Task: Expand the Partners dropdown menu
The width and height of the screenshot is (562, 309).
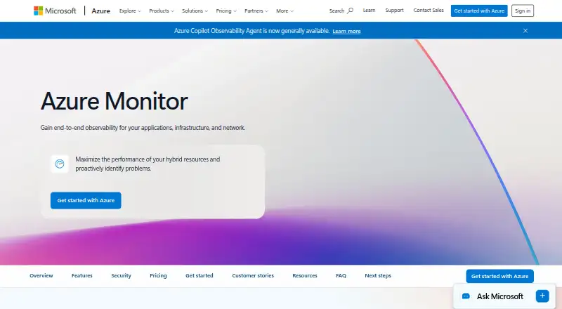Action: pos(256,11)
